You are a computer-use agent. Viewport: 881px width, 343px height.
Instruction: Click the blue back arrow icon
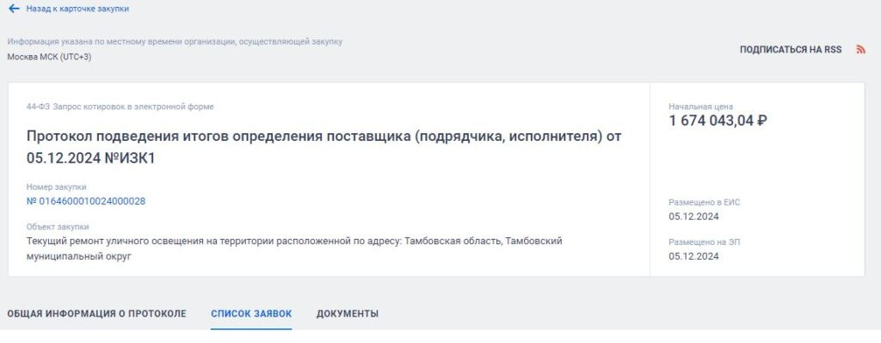coord(14,9)
